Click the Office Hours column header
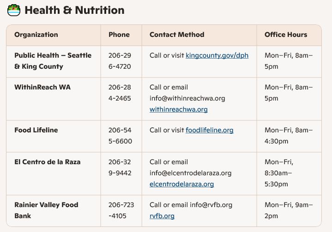Screen dimensions: 332x232 285,35
